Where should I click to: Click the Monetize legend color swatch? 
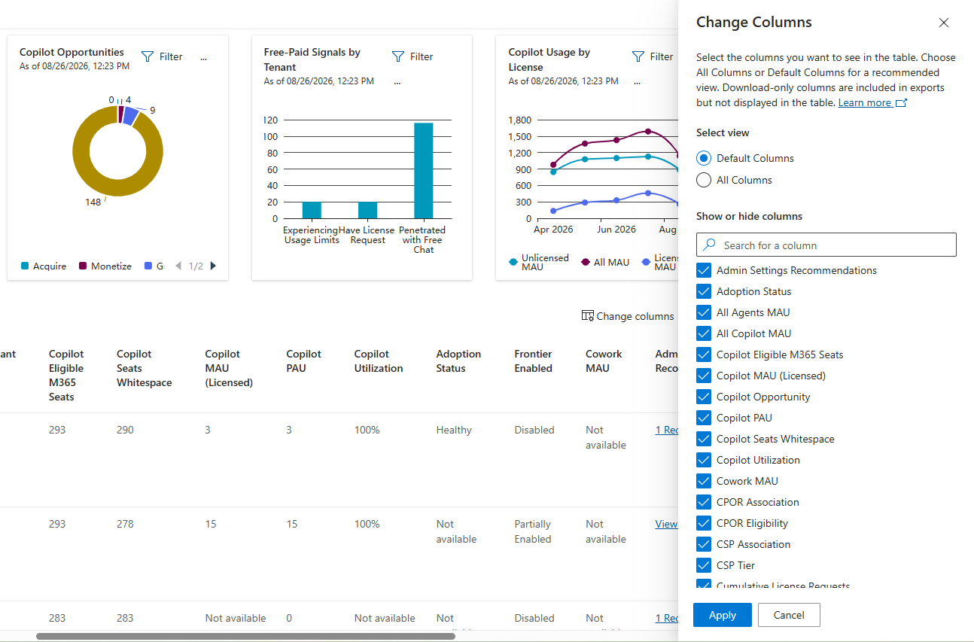(83, 266)
